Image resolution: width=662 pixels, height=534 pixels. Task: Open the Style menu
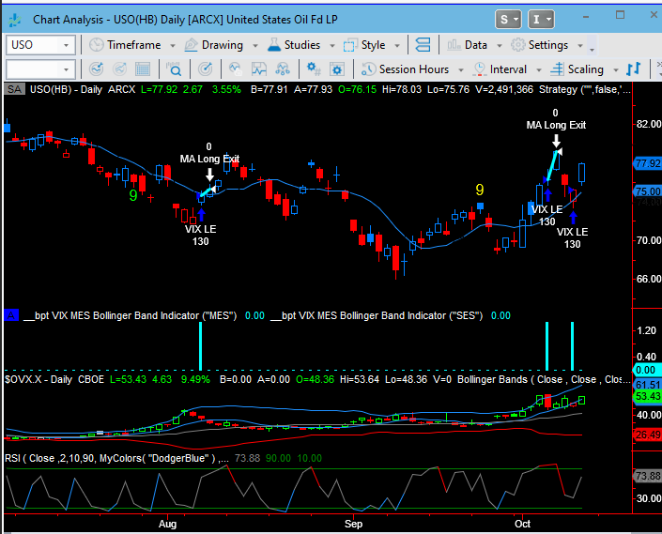coord(364,45)
